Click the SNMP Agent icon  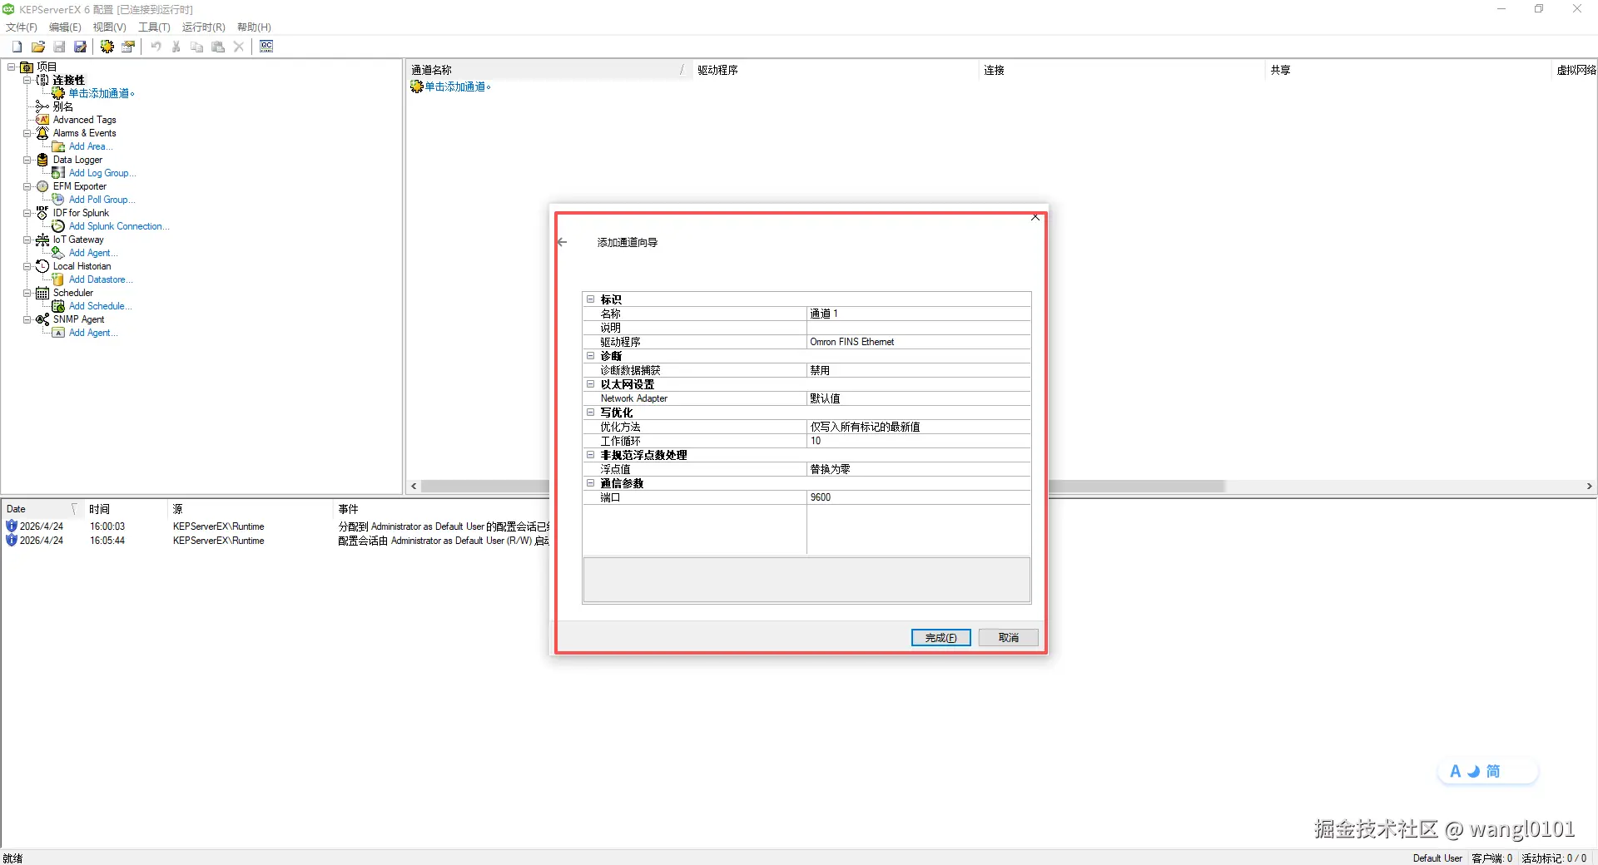click(42, 319)
